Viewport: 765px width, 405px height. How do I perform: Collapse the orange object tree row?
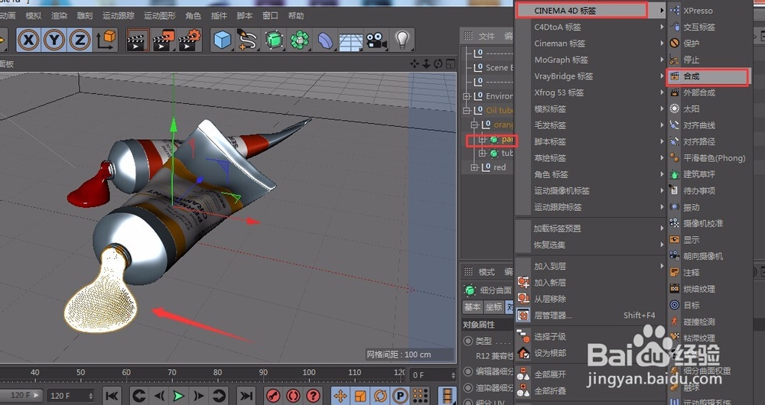pos(474,125)
